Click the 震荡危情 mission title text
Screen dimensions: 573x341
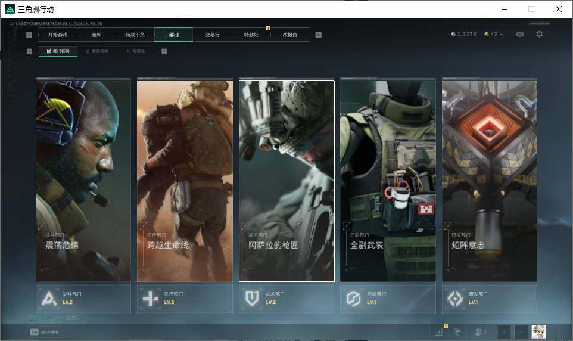click(62, 245)
